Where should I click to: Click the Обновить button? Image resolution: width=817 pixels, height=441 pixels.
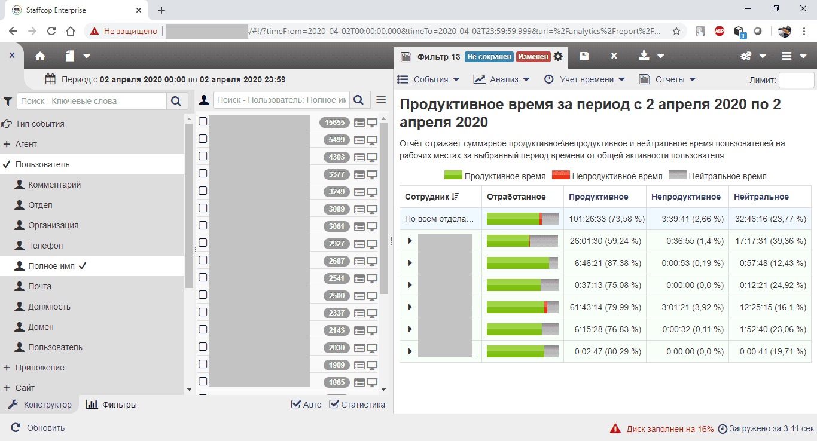(38, 428)
